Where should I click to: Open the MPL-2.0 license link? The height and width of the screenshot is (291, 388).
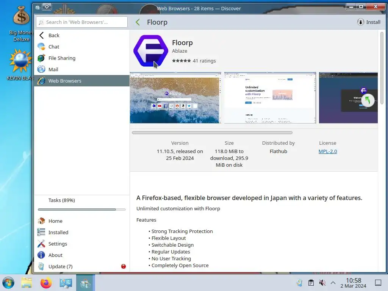(x=328, y=151)
